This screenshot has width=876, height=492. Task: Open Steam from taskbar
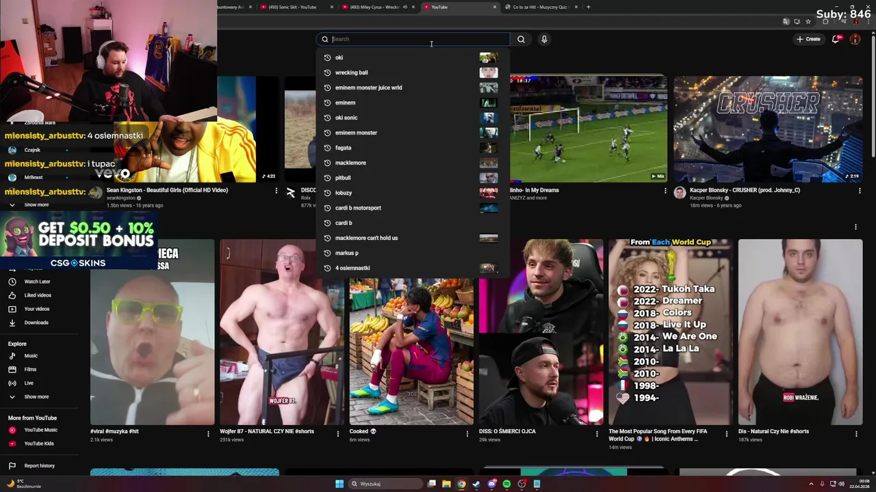click(x=476, y=484)
